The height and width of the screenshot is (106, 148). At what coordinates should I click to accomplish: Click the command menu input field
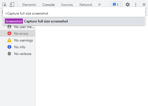[74, 13]
